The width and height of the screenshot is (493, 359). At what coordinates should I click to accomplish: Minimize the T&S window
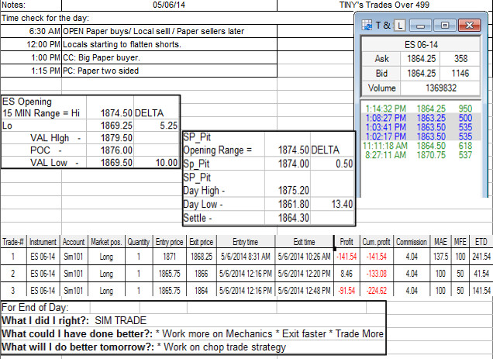(420, 26)
